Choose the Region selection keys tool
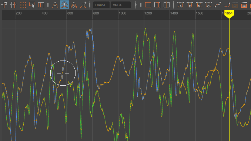The image size is (251, 141). coord(32,5)
